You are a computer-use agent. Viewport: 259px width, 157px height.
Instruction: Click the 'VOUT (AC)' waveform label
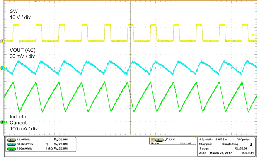pyautogui.click(x=23, y=50)
